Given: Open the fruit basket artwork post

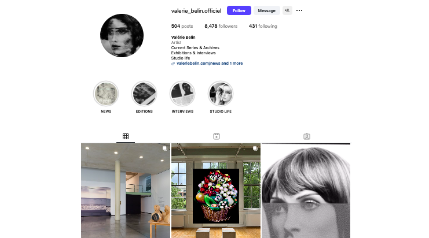Looking at the screenshot, I should (216, 191).
